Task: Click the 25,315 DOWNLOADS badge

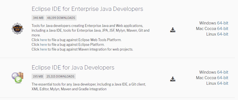Action: (x=60, y=76)
